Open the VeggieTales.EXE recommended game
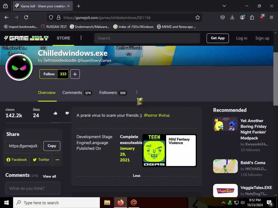This screenshot has height=208, width=278. click(256, 187)
